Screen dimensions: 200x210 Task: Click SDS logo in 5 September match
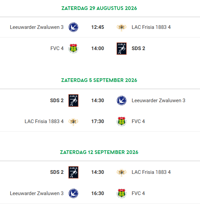[73, 101]
